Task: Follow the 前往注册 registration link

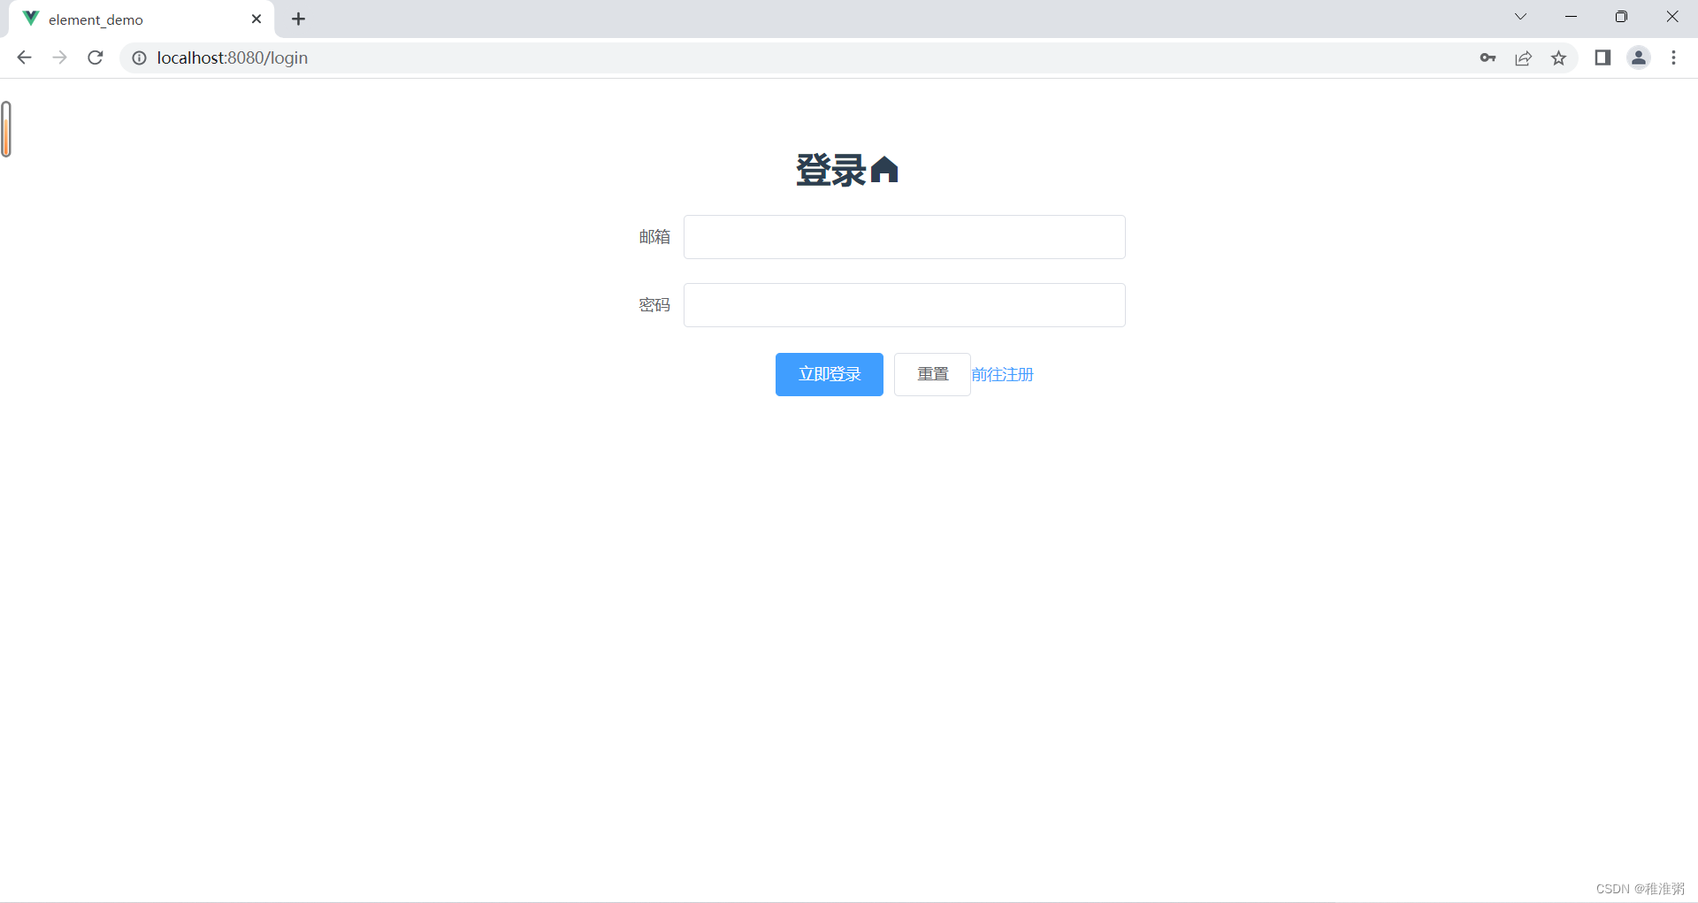Action: point(1002,374)
